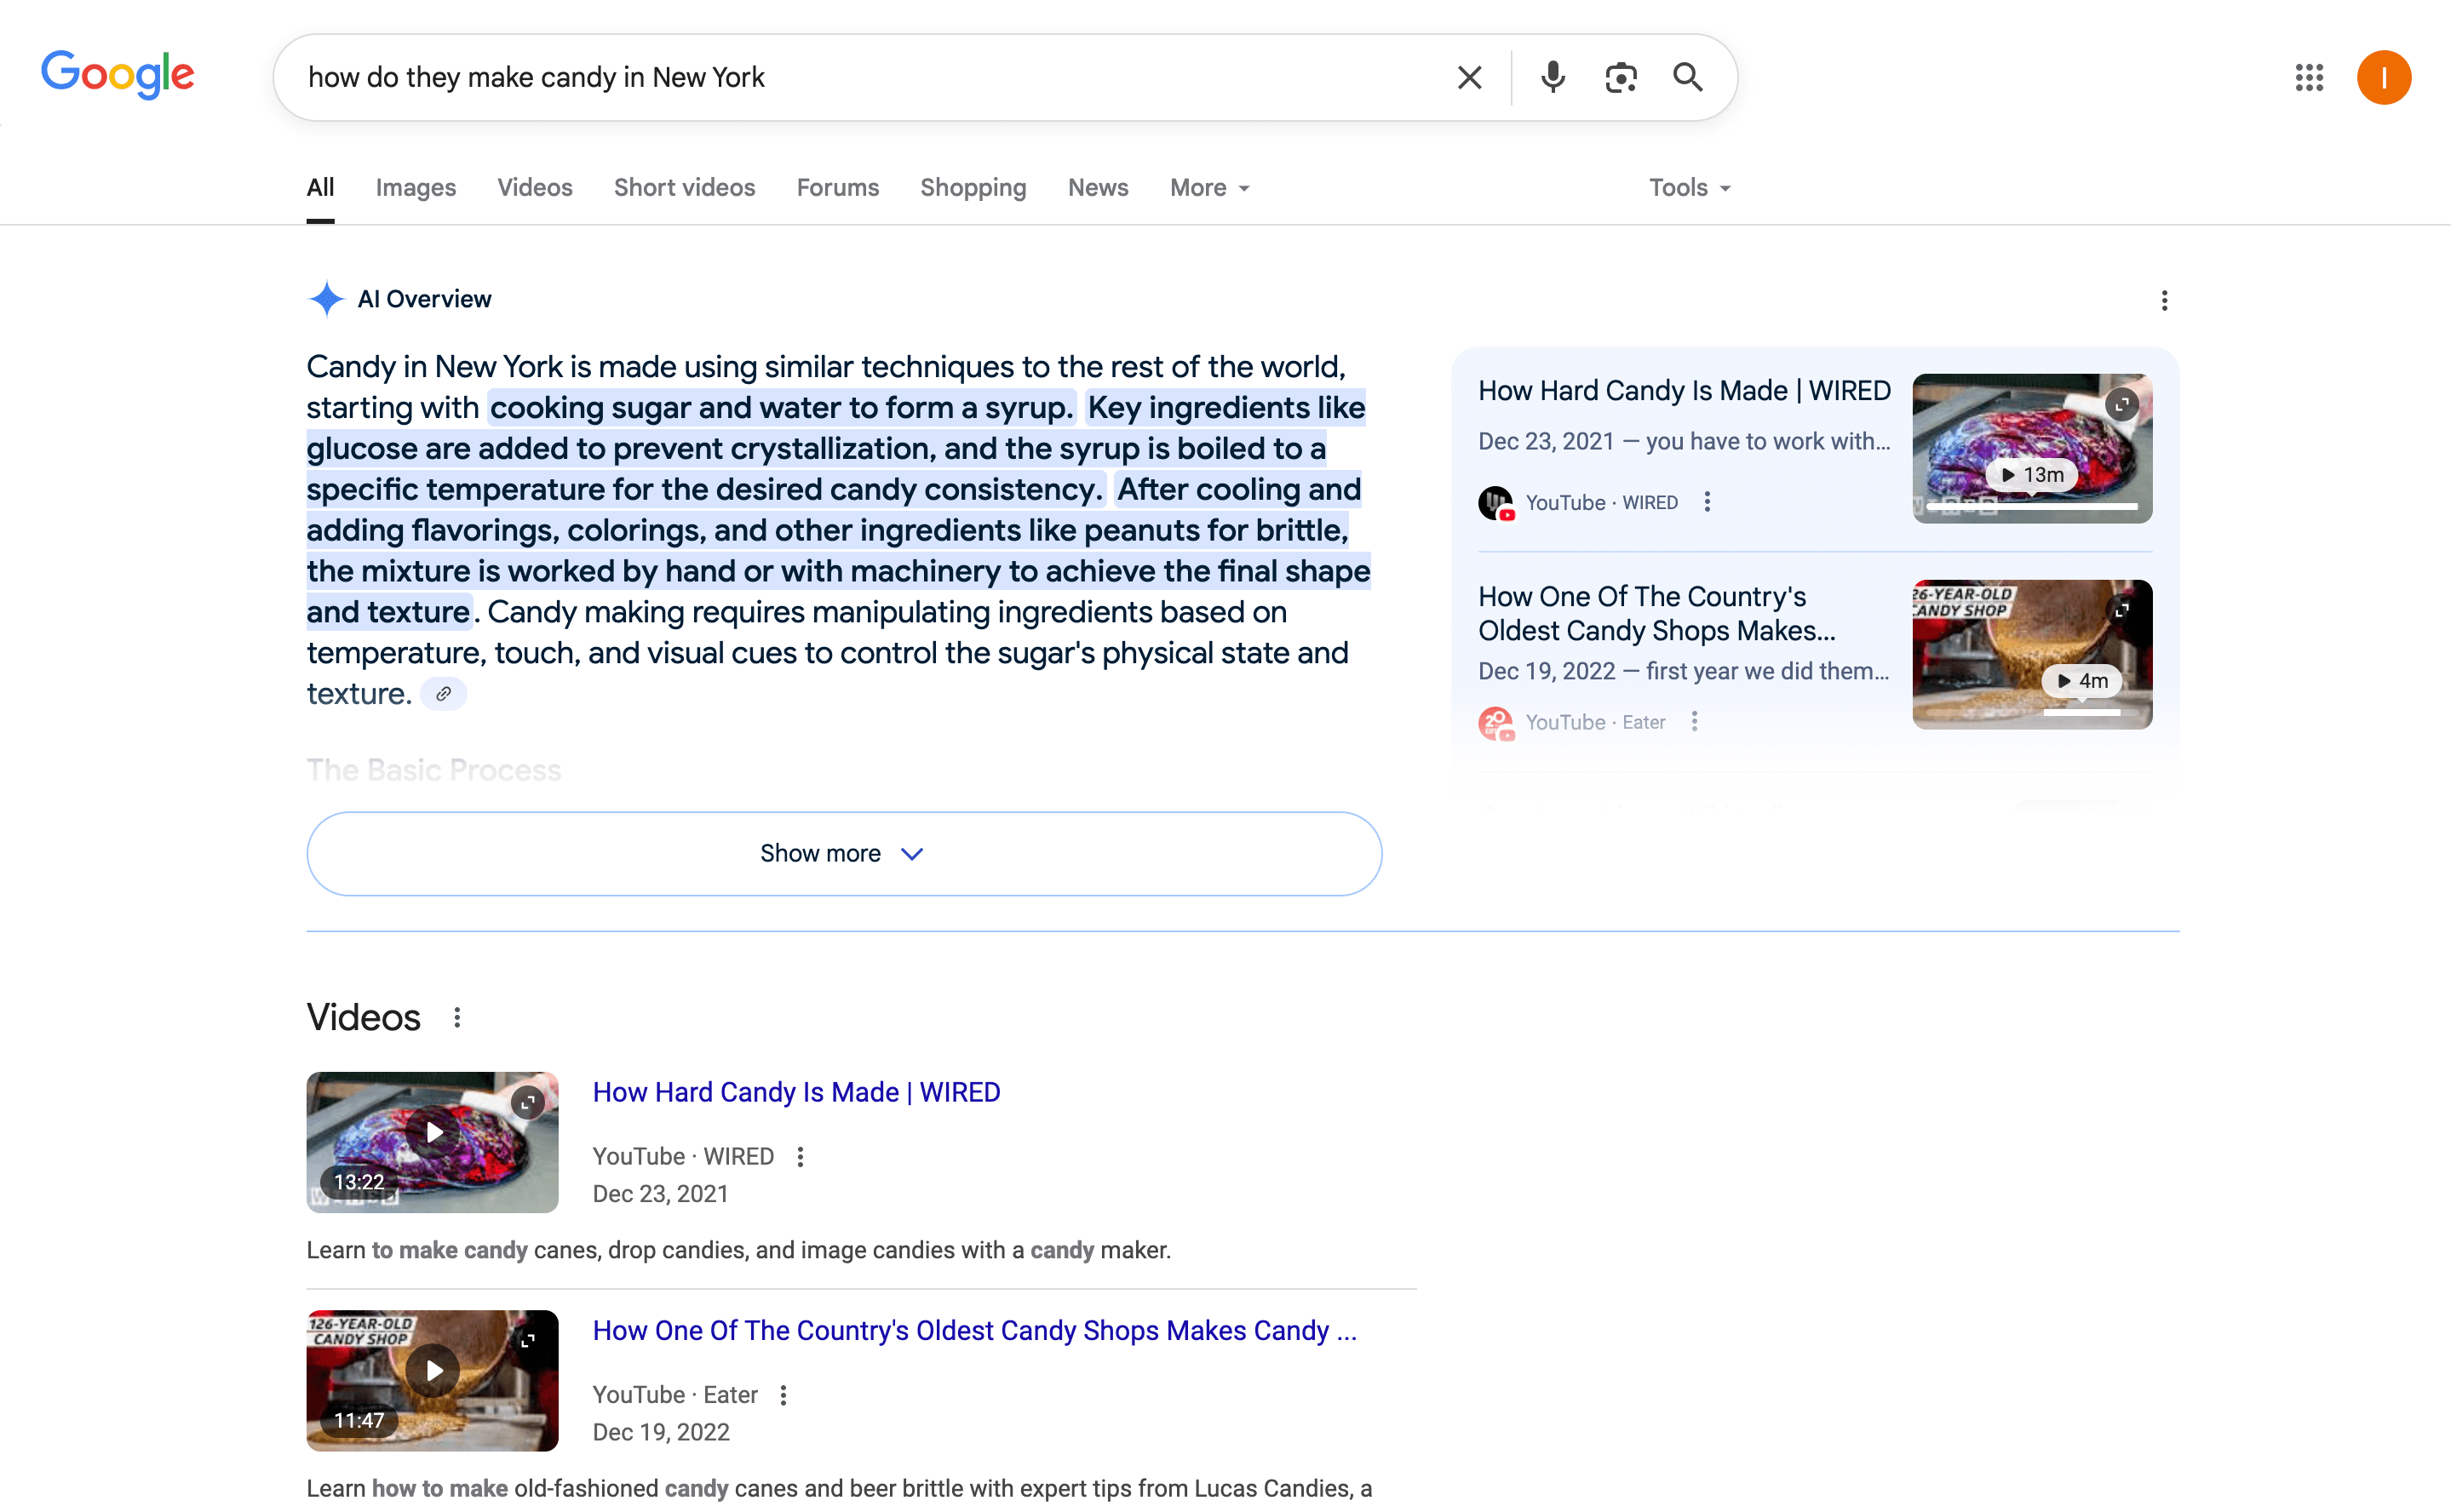This screenshot has height=1512, width=2451.
Task: Open the orange account avatar
Action: [2383, 77]
